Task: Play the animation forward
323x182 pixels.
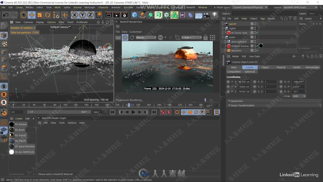Action: click(133, 112)
